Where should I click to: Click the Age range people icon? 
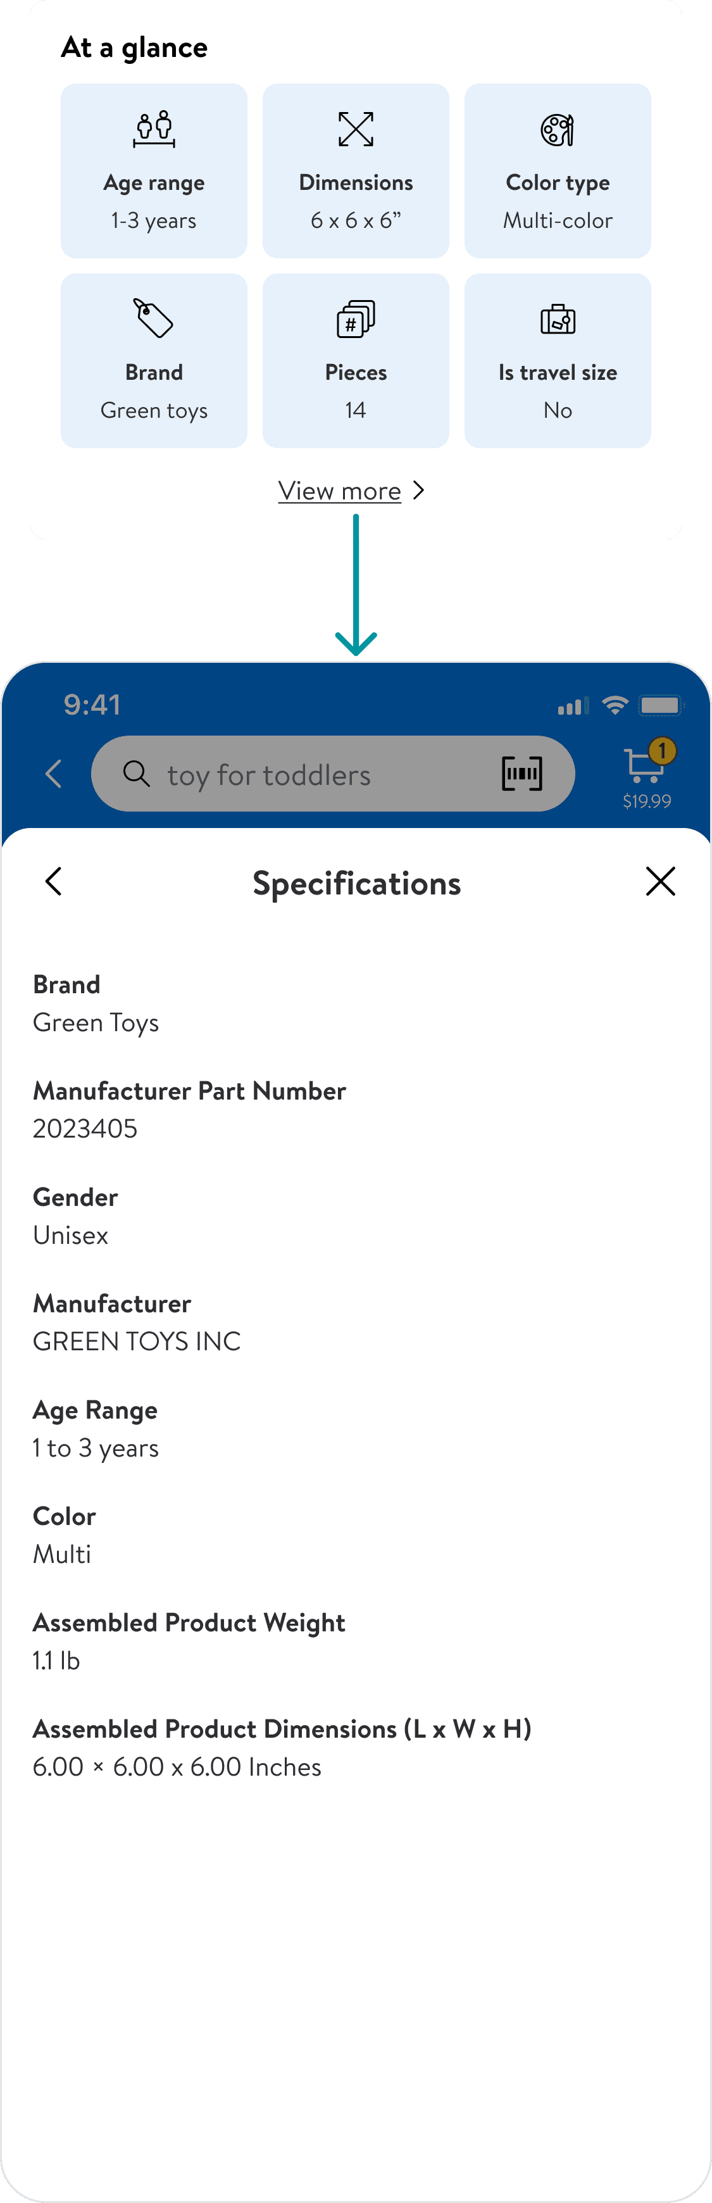[x=154, y=129]
